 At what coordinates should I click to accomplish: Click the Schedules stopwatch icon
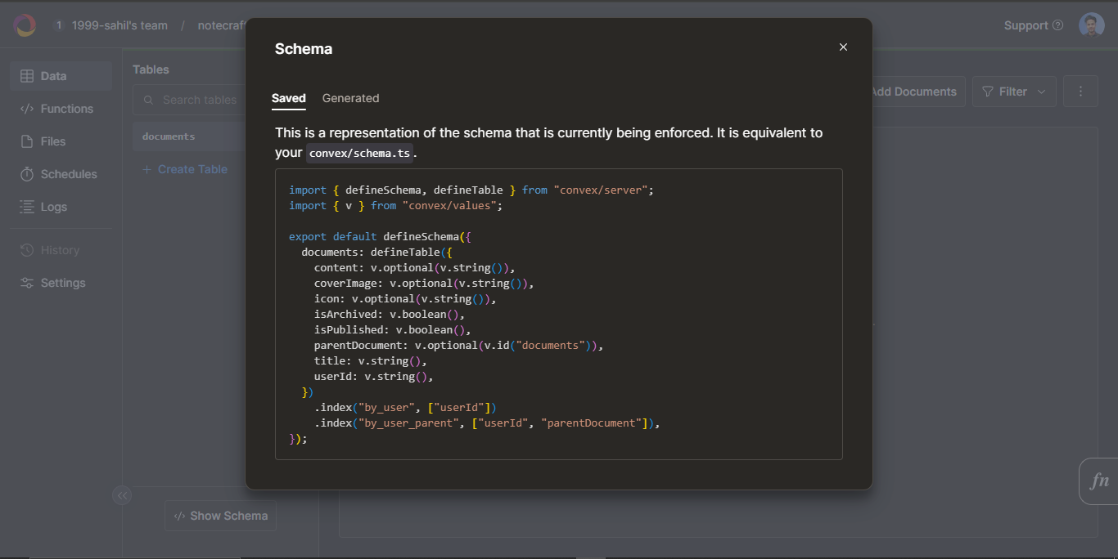click(27, 174)
